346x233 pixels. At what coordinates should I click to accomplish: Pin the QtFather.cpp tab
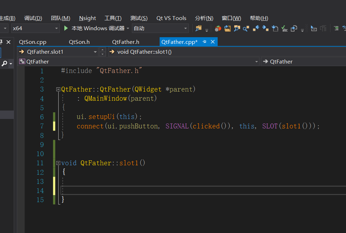pyautogui.click(x=205, y=42)
